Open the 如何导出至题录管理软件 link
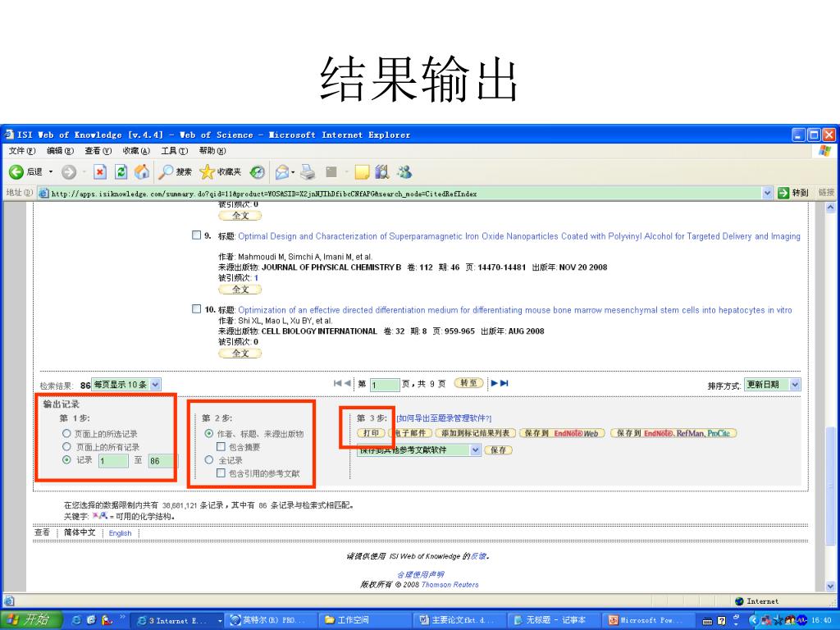 pyautogui.click(x=444, y=418)
